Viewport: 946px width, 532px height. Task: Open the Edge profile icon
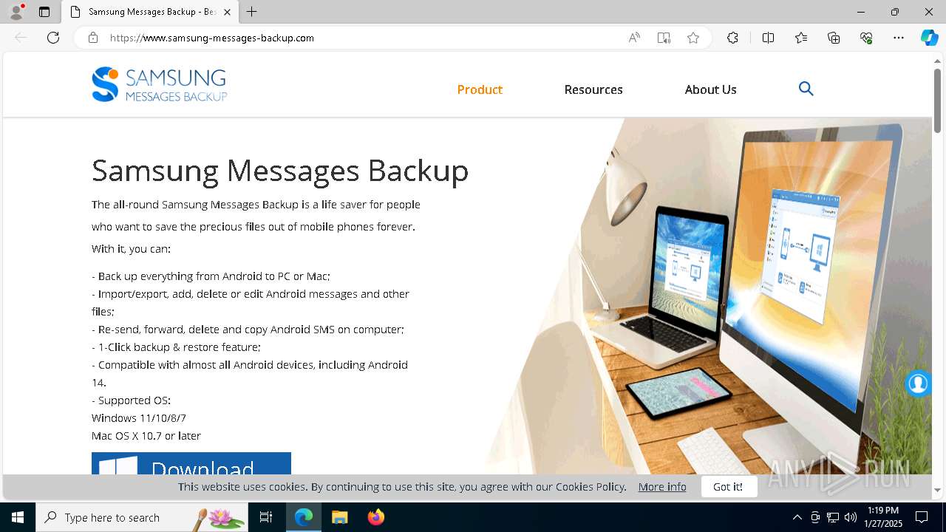tap(16, 11)
